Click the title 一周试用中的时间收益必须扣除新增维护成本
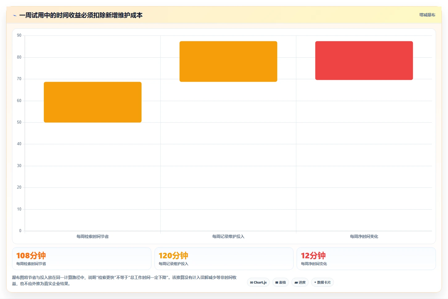This screenshot has height=299, width=448. 81,15
